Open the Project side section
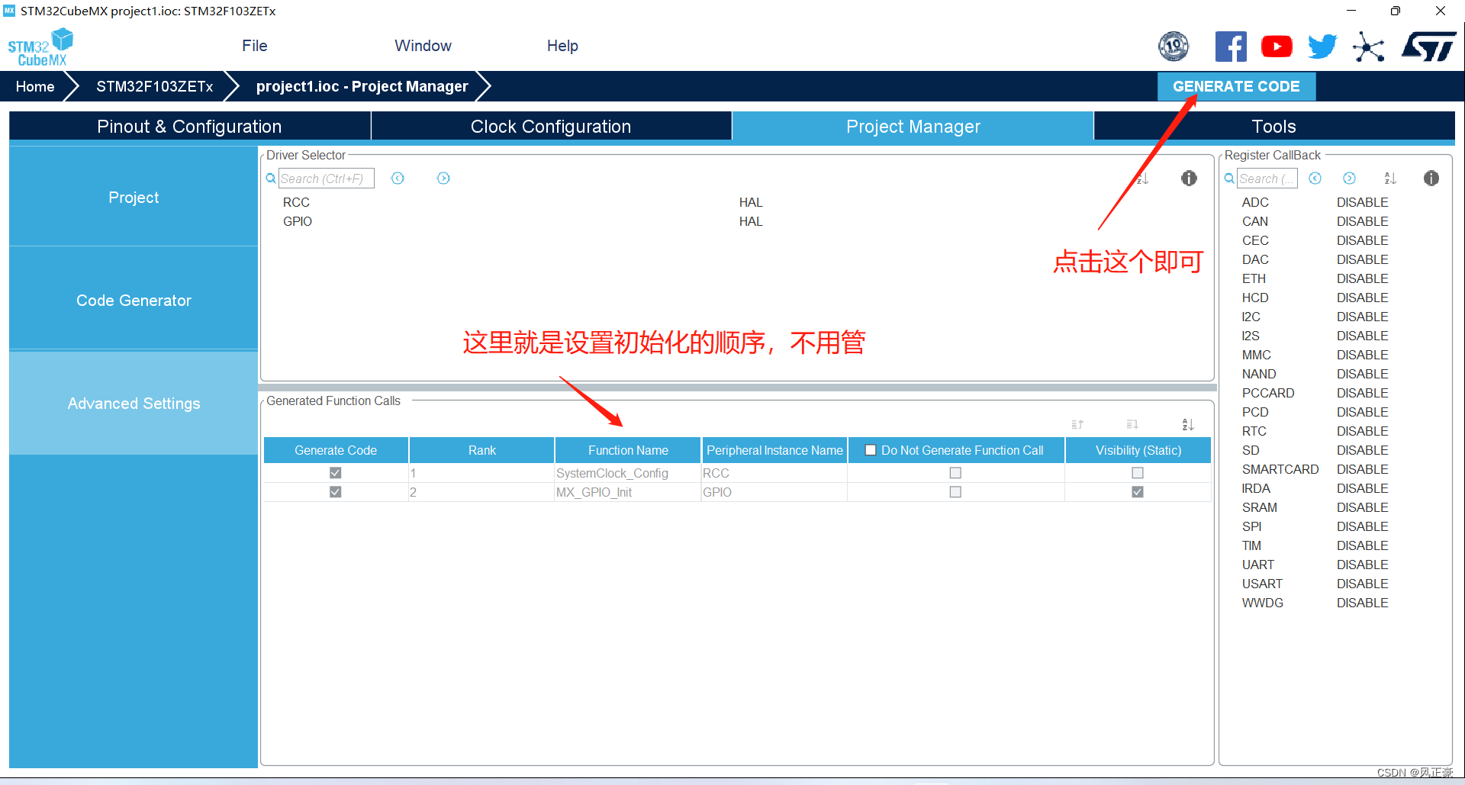1465x785 pixels. click(134, 197)
